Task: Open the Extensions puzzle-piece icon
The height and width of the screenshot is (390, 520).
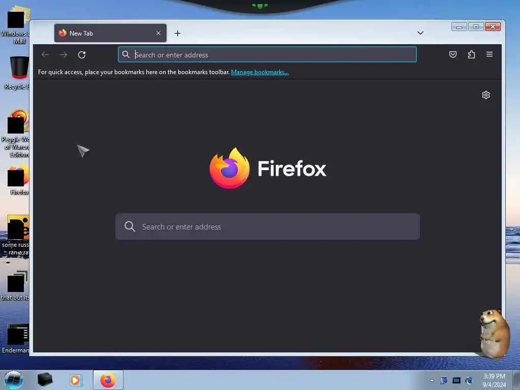Action: (471, 54)
